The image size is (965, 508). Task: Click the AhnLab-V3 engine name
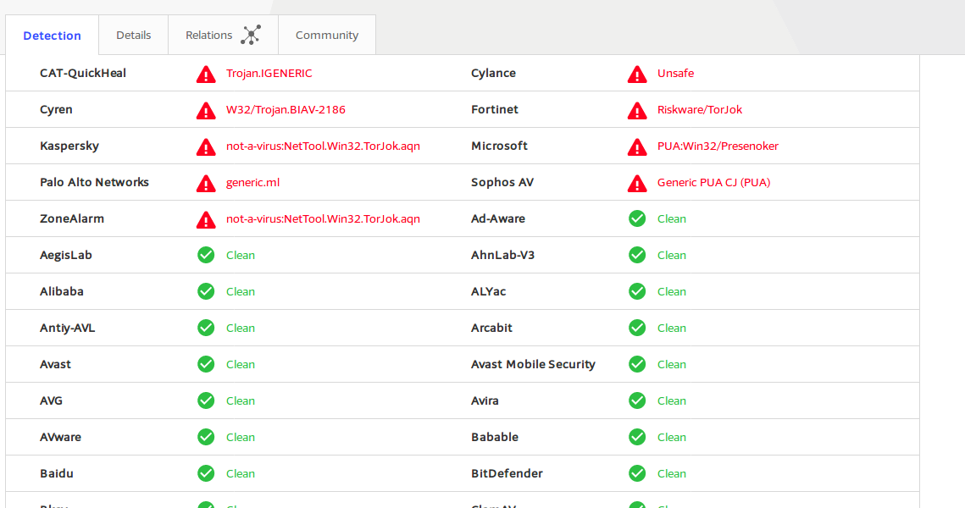[502, 255]
